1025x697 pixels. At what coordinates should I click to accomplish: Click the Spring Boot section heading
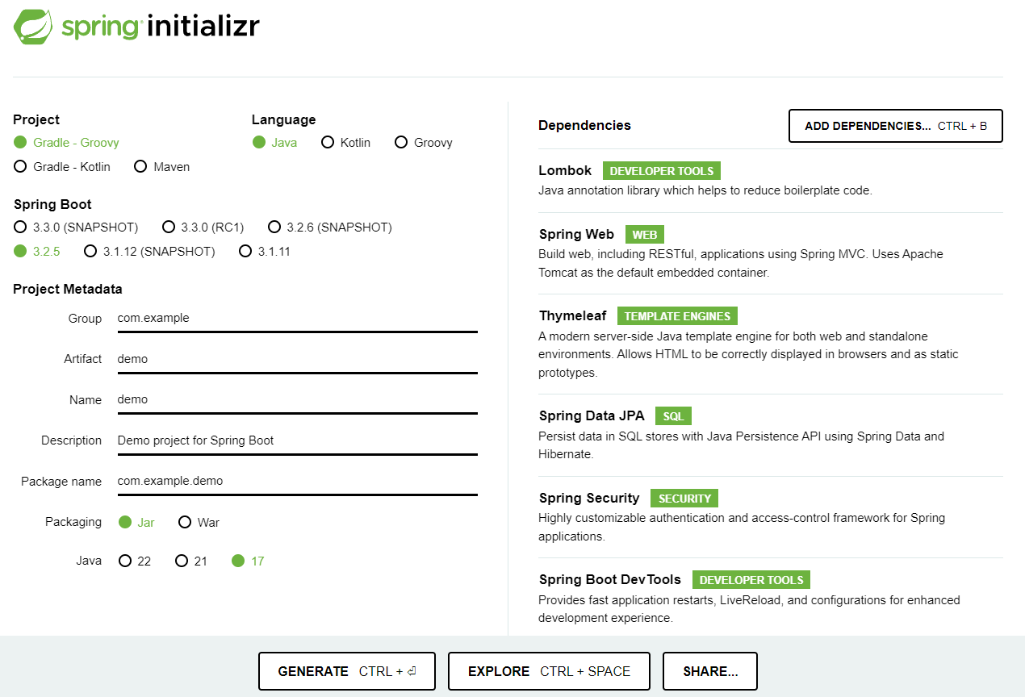coord(52,205)
